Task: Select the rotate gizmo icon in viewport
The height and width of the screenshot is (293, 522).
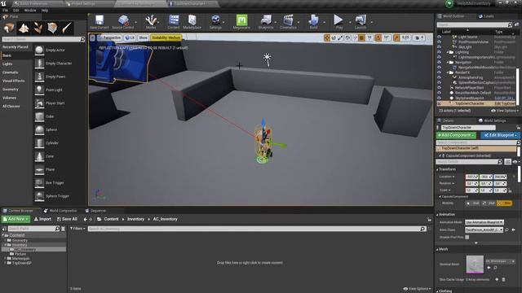Action: pyautogui.click(x=334, y=38)
